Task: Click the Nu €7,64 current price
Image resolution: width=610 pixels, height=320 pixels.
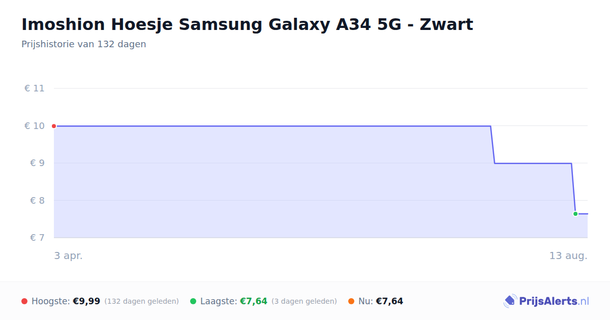Action: (x=389, y=301)
